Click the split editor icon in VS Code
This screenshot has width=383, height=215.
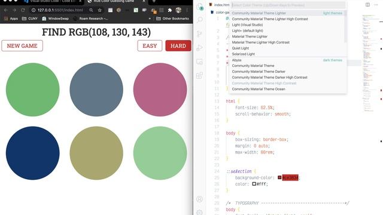tap(367, 5)
